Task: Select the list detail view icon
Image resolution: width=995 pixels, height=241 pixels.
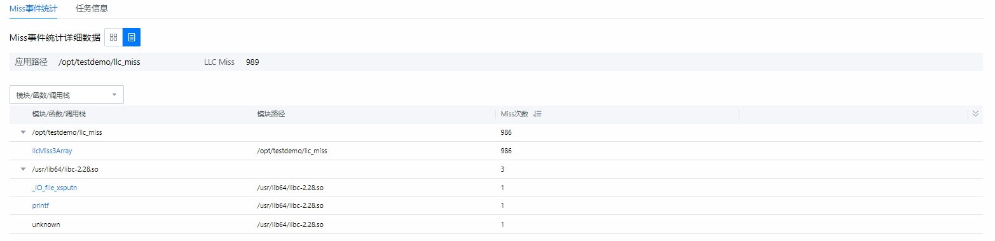Action: [132, 38]
